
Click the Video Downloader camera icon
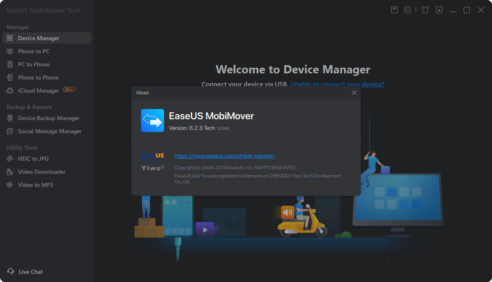pyautogui.click(x=10, y=172)
